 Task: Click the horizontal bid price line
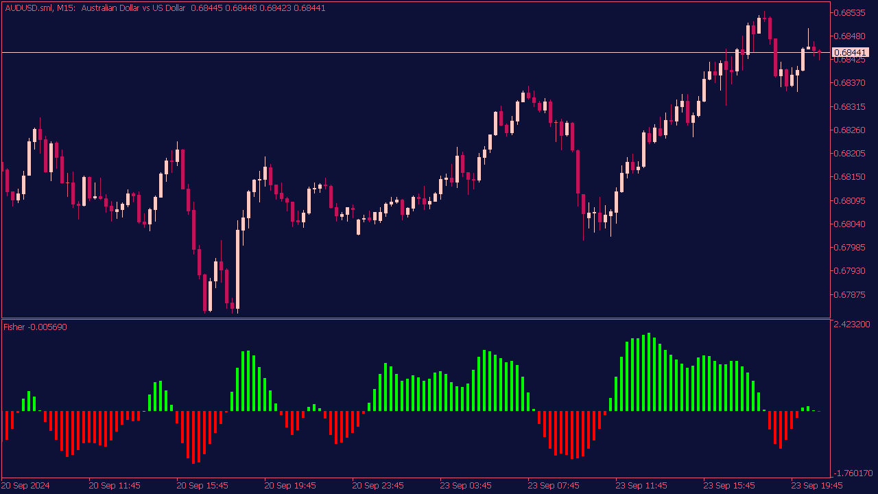[x=416, y=52]
